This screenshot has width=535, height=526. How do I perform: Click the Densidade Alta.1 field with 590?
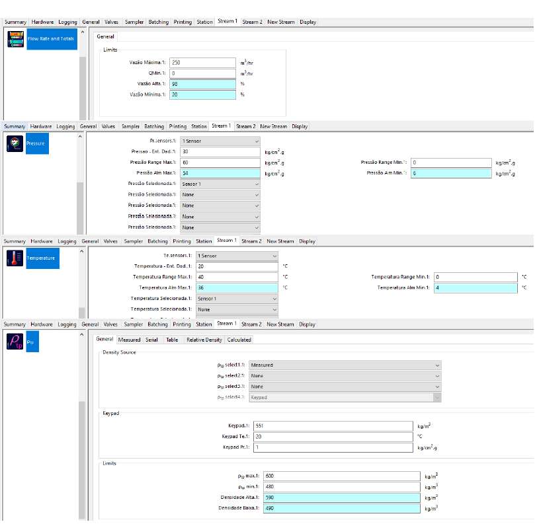[342, 498]
